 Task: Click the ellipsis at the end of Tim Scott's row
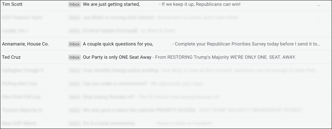tap(318, 5)
